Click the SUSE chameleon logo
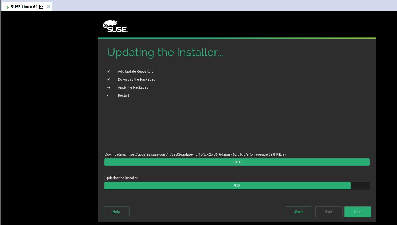This screenshot has height=225, width=397. 115,27
